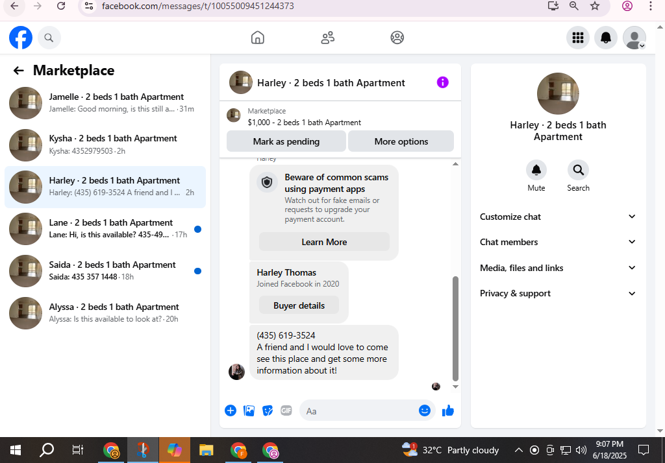Open conversation information purple icon
The width and height of the screenshot is (665, 463).
(x=442, y=82)
